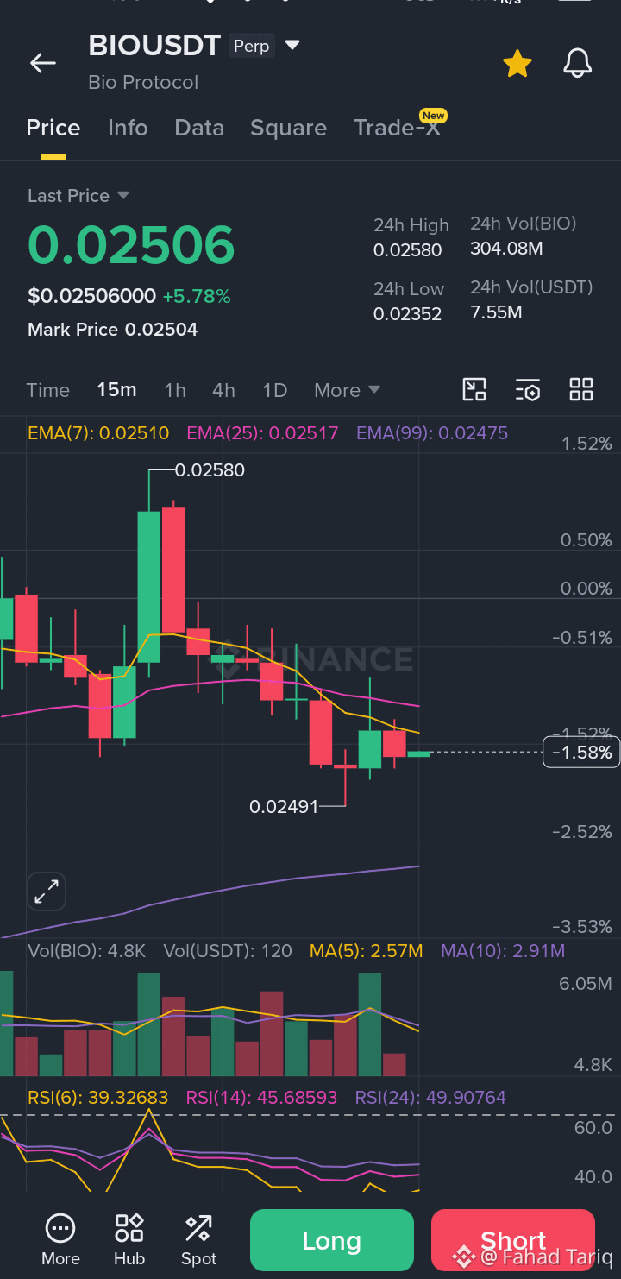The height and width of the screenshot is (1279, 621).
Task: Tap the EMA(99): 0.02475 label
Action: point(432,433)
